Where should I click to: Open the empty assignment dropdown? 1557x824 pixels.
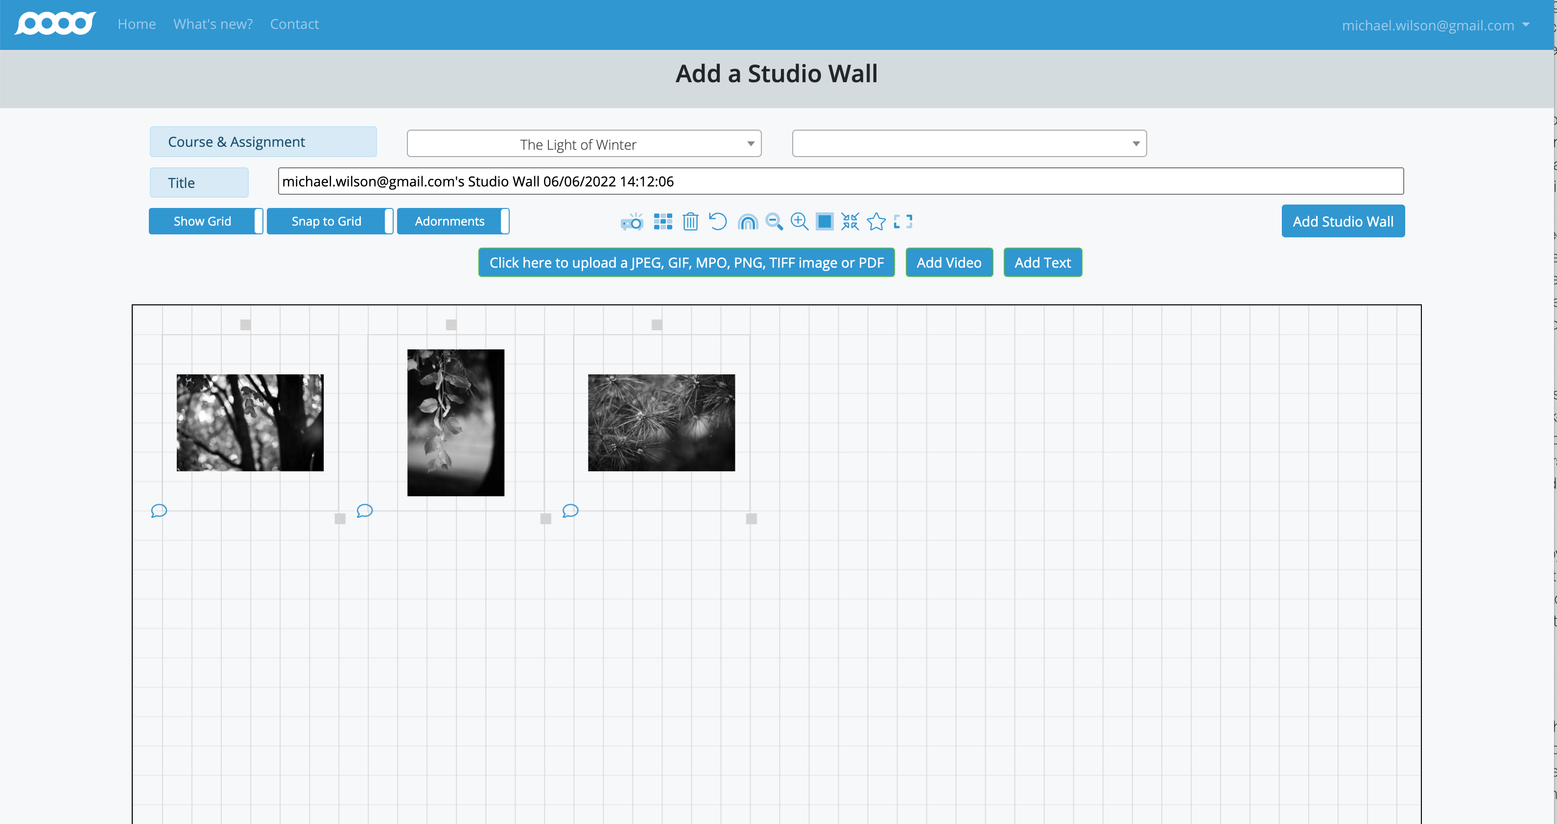(969, 144)
